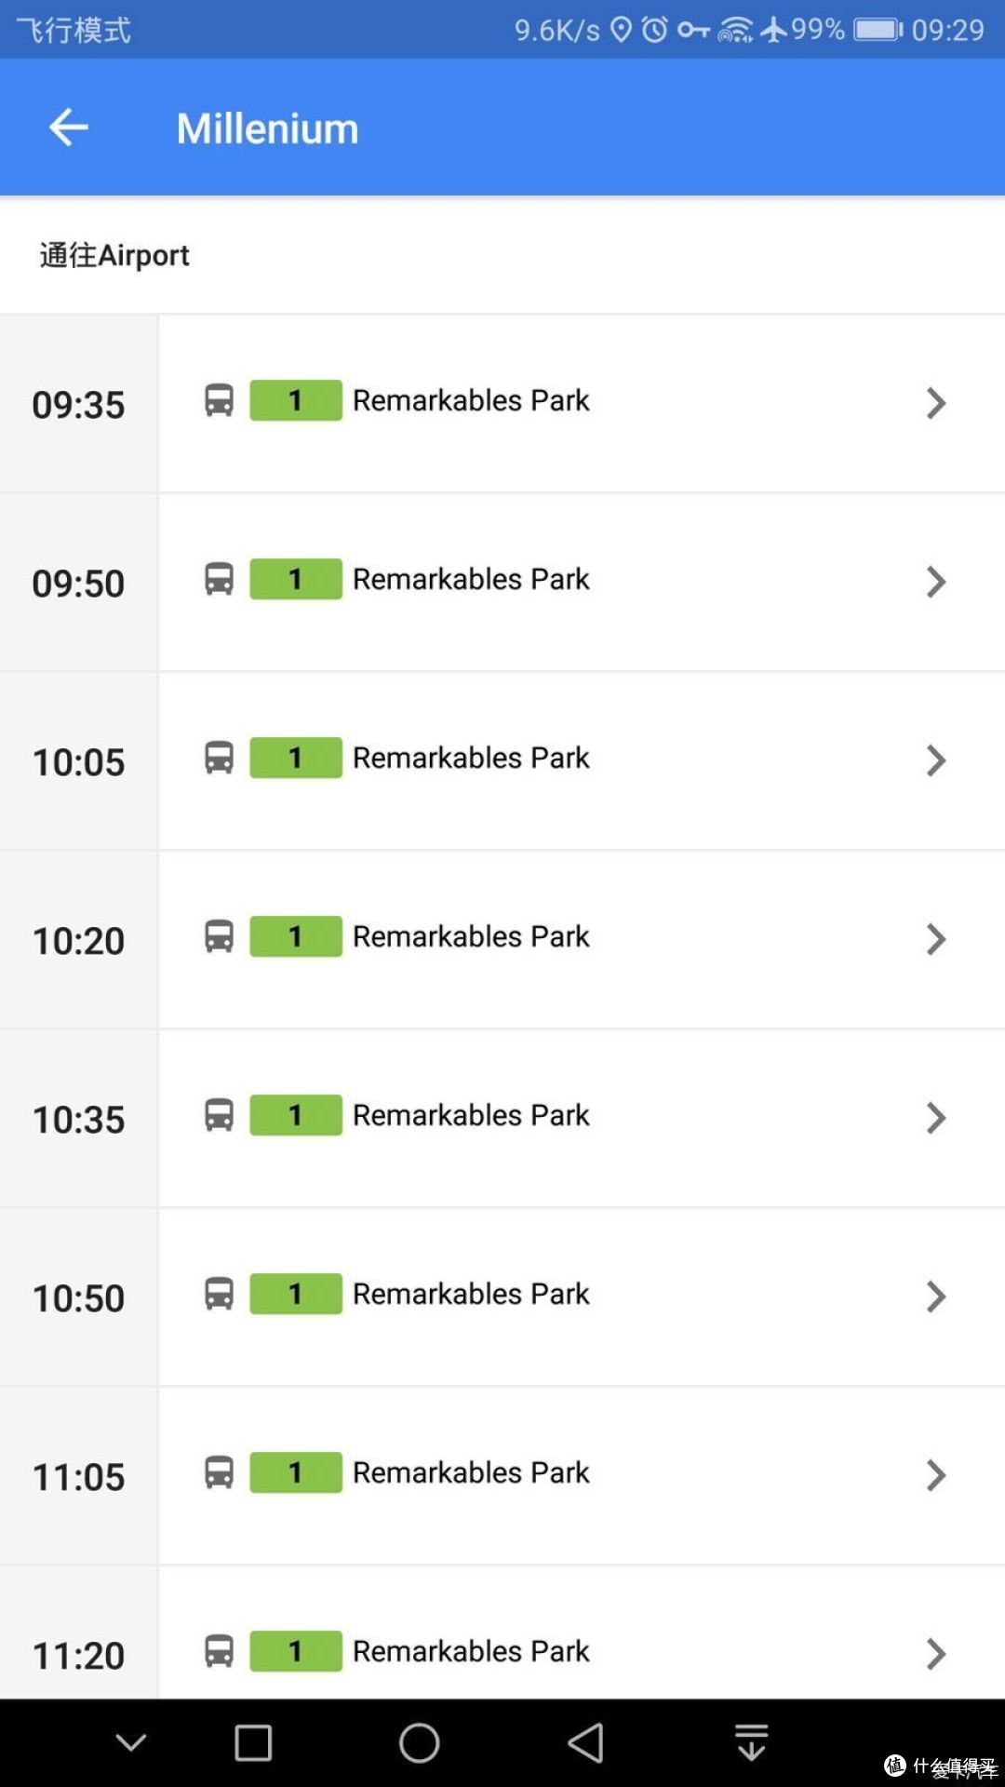Tap the back arrow beside Millenium
This screenshot has width=1005, height=1787.
(68, 128)
